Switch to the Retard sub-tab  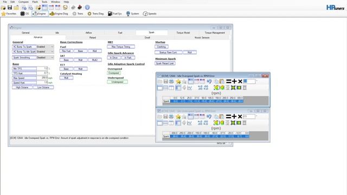pyautogui.click(x=93, y=37)
